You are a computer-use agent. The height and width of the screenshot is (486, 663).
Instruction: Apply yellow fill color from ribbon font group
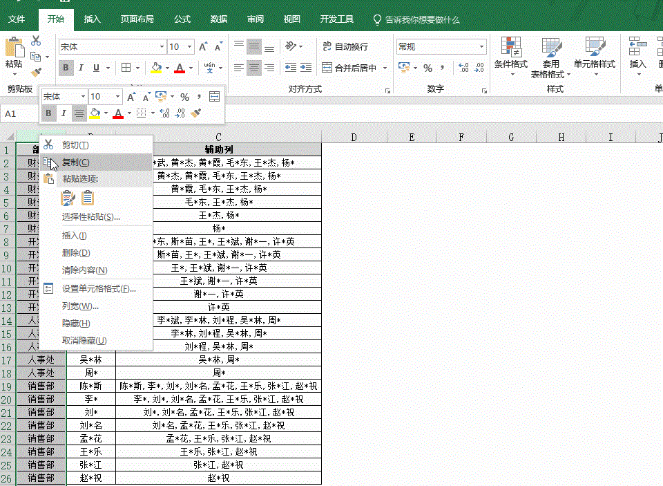(x=155, y=68)
